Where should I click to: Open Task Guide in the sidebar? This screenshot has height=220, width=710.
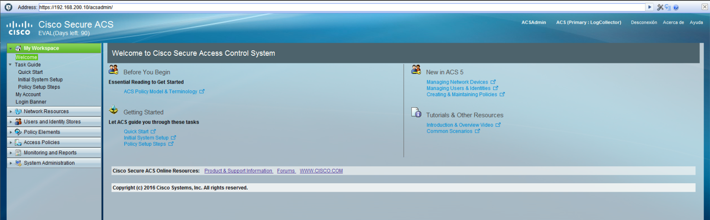(28, 65)
